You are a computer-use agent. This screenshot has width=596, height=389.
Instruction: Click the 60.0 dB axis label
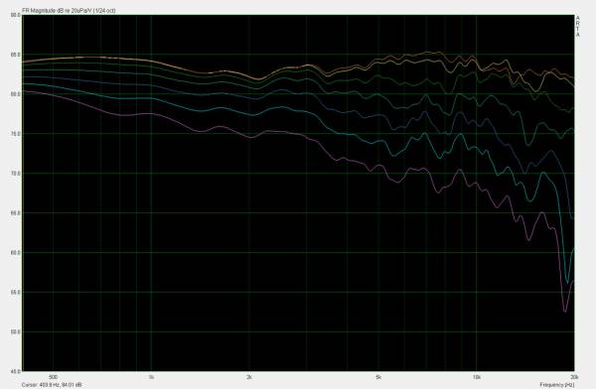15,253
